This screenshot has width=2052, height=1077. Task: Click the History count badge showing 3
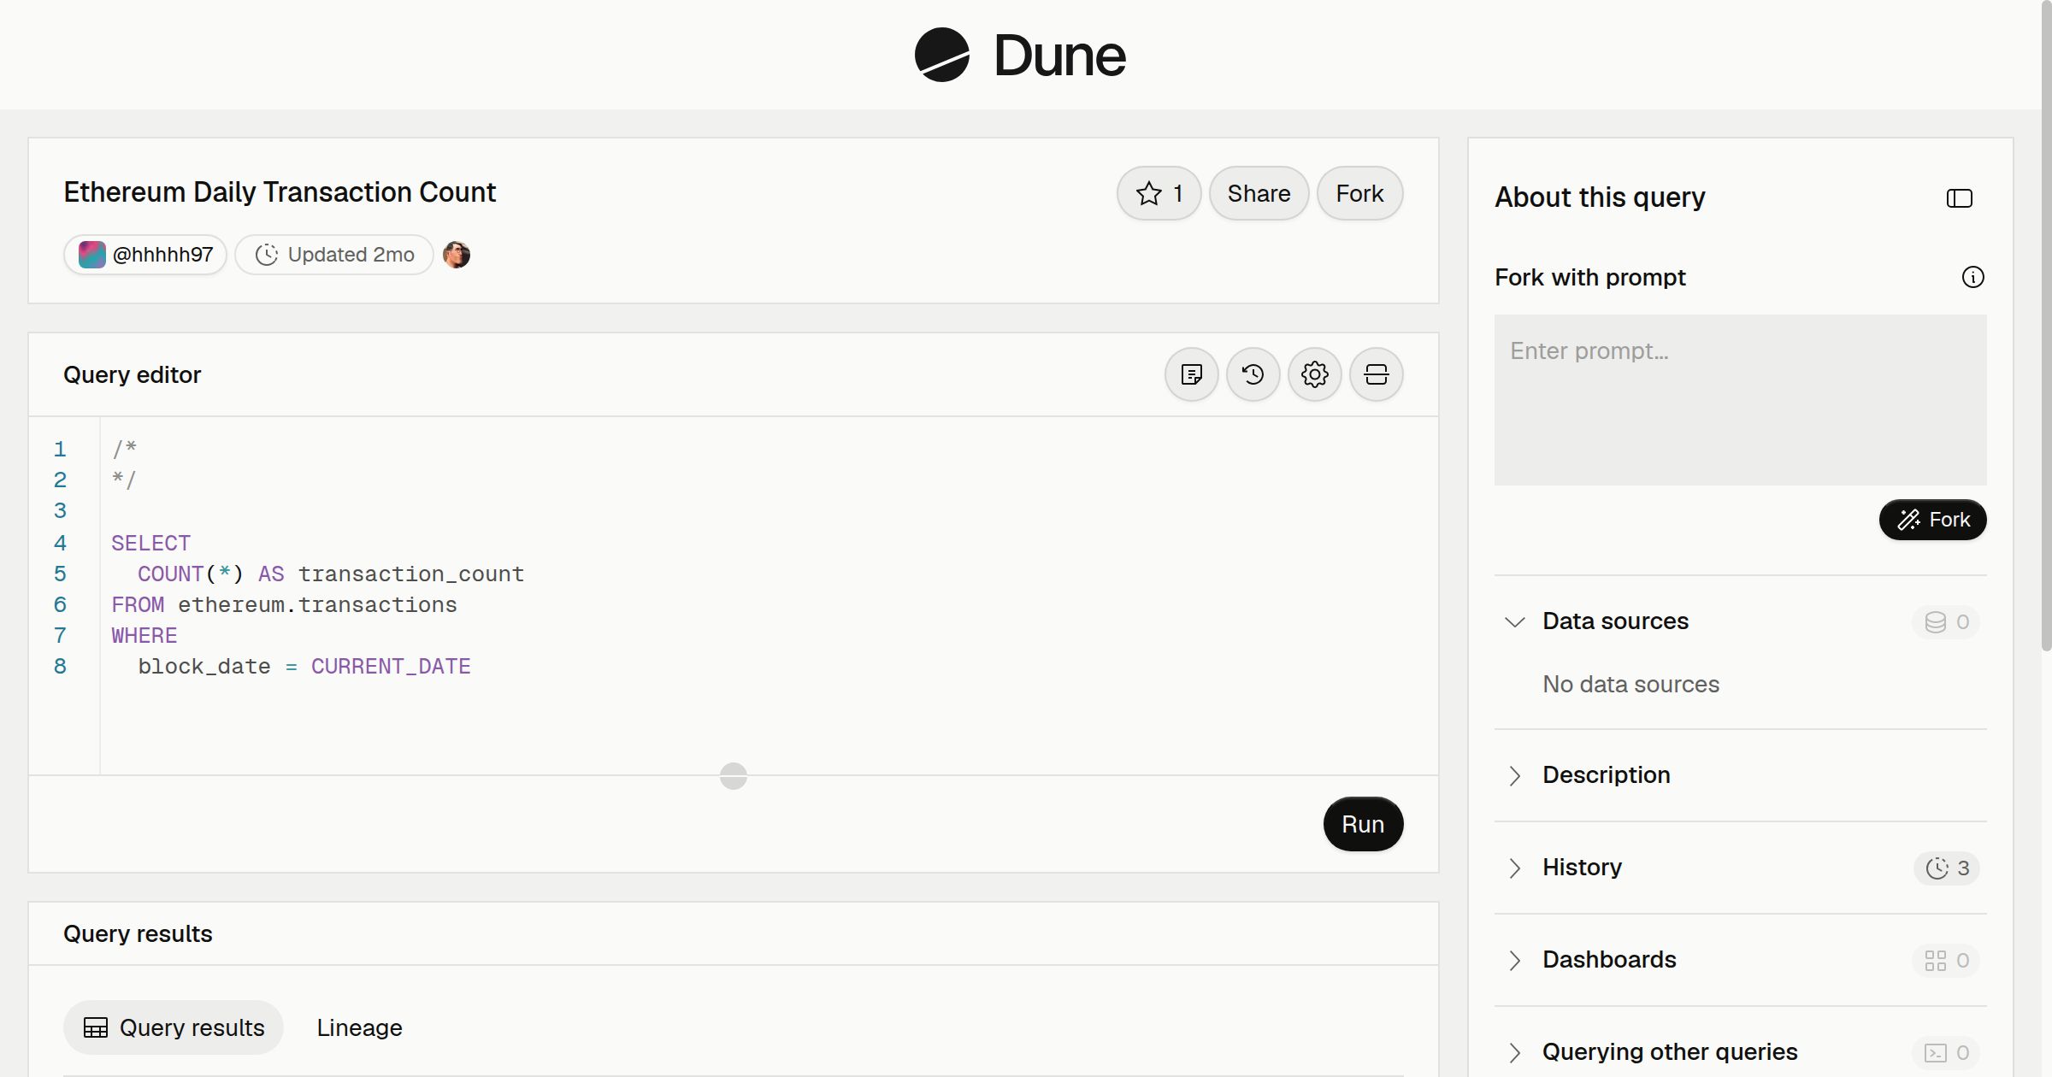pyautogui.click(x=1947, y=868)
